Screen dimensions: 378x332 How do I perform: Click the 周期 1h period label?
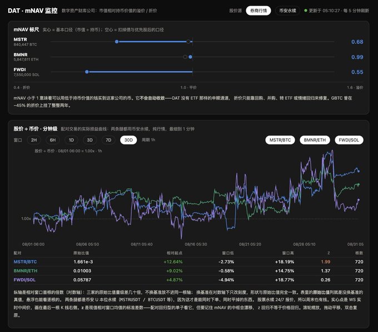click(148, 140)
